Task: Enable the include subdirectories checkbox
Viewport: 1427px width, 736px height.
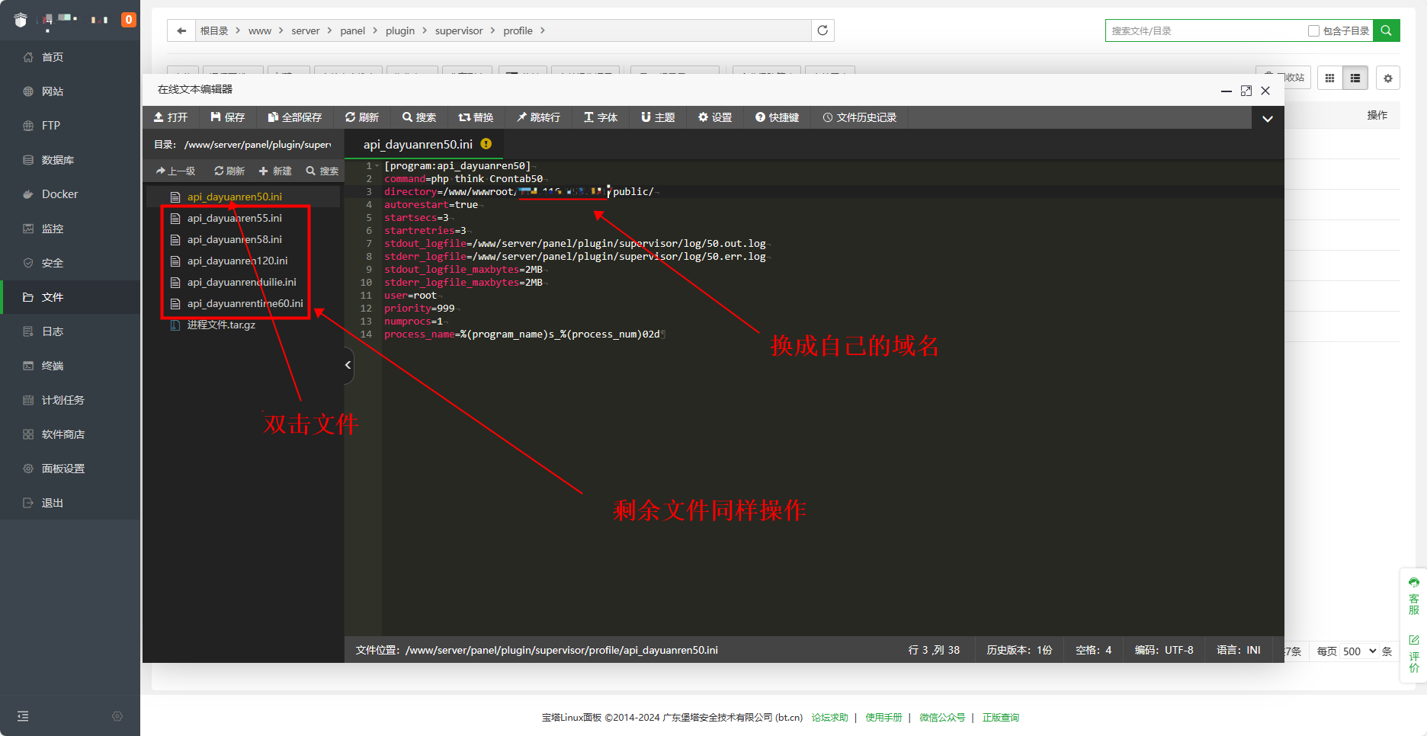Action: pos(1313,31)
